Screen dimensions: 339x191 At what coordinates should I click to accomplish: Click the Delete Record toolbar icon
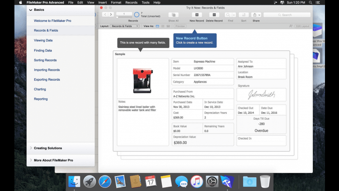(214, 15)
